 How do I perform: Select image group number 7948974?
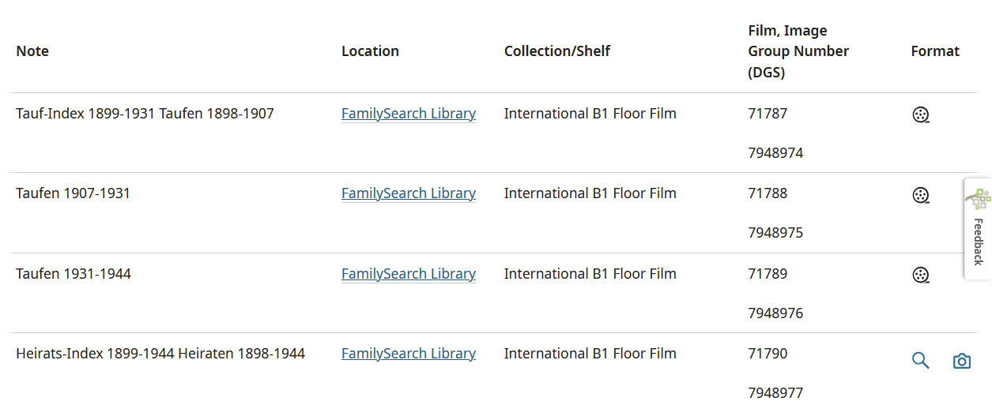click(775, 153)
